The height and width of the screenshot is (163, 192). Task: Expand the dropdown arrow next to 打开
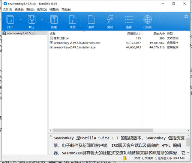[21, 20]
